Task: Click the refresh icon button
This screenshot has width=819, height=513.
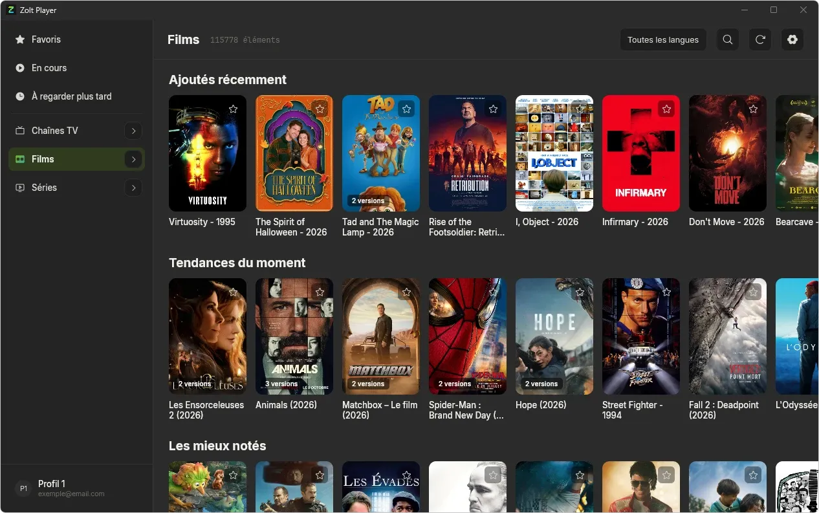Action: coord(760,39)
